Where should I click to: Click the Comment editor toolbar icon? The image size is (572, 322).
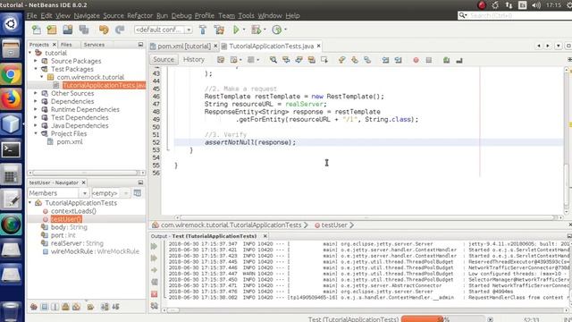[x=446, y=60]
